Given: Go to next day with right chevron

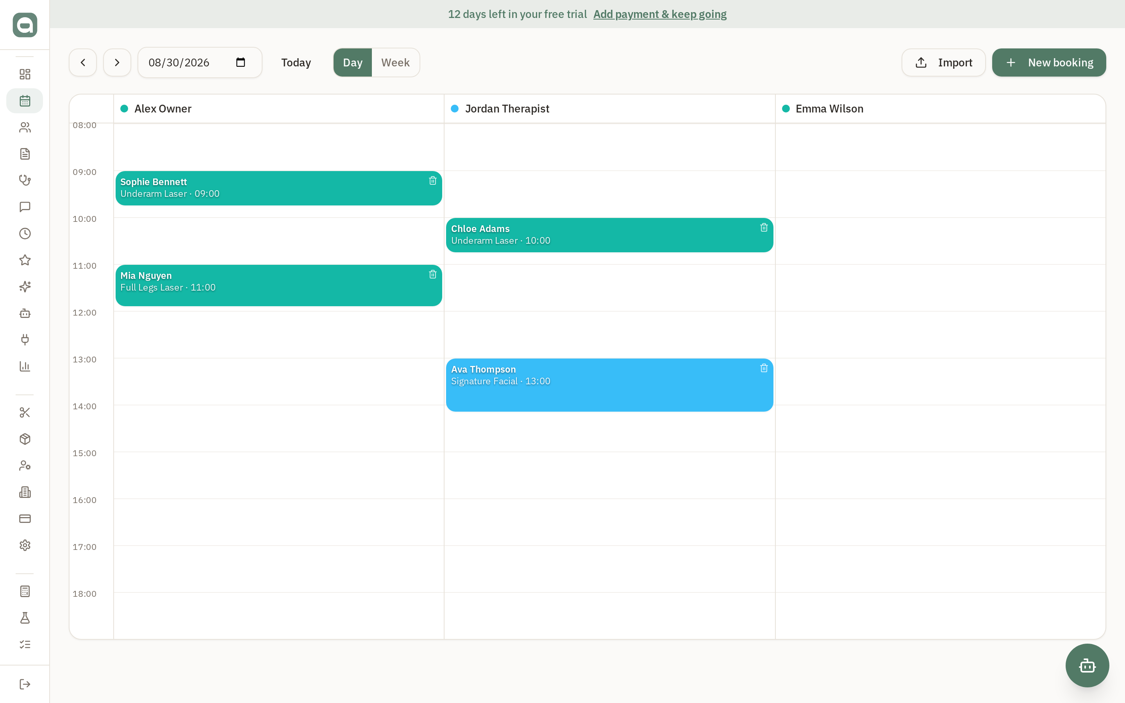Looking at the screenshot, I should (x=117, y=62).
